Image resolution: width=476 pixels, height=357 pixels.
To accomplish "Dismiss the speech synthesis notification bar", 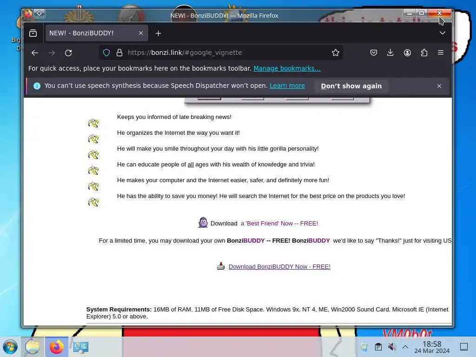I will pos(439,86).
